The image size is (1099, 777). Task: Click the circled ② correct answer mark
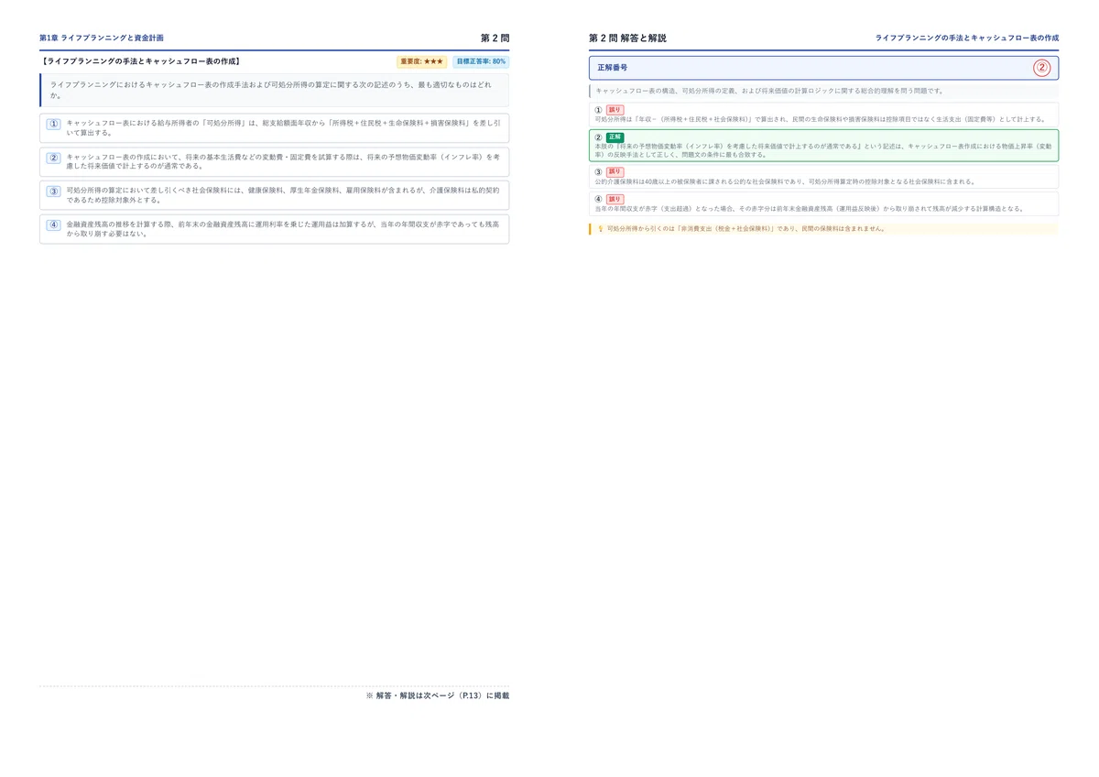1041,68
